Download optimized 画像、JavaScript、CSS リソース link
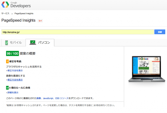167x113 pixels. pos(52,98)
